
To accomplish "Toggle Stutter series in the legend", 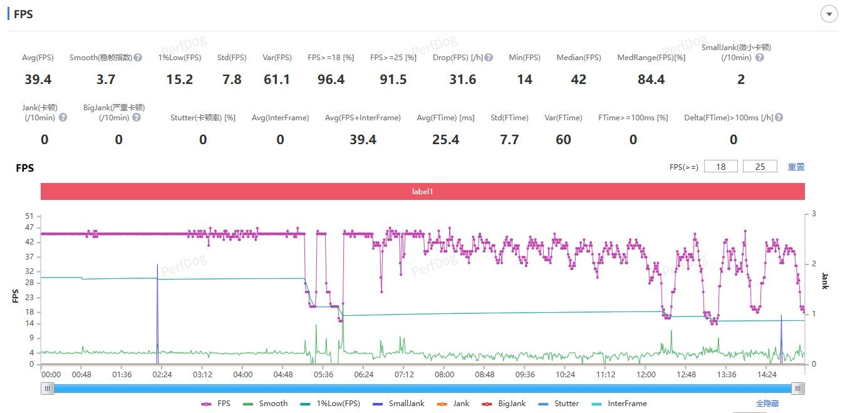I will [x=559, y=404].
